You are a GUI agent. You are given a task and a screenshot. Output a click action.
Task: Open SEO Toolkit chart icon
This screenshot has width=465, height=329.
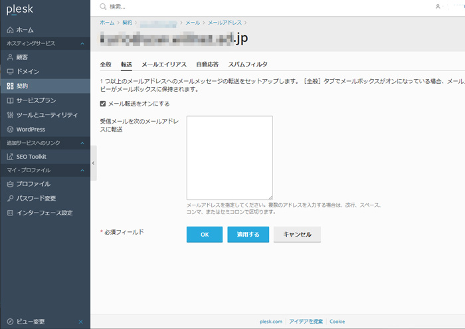(10, 157)
